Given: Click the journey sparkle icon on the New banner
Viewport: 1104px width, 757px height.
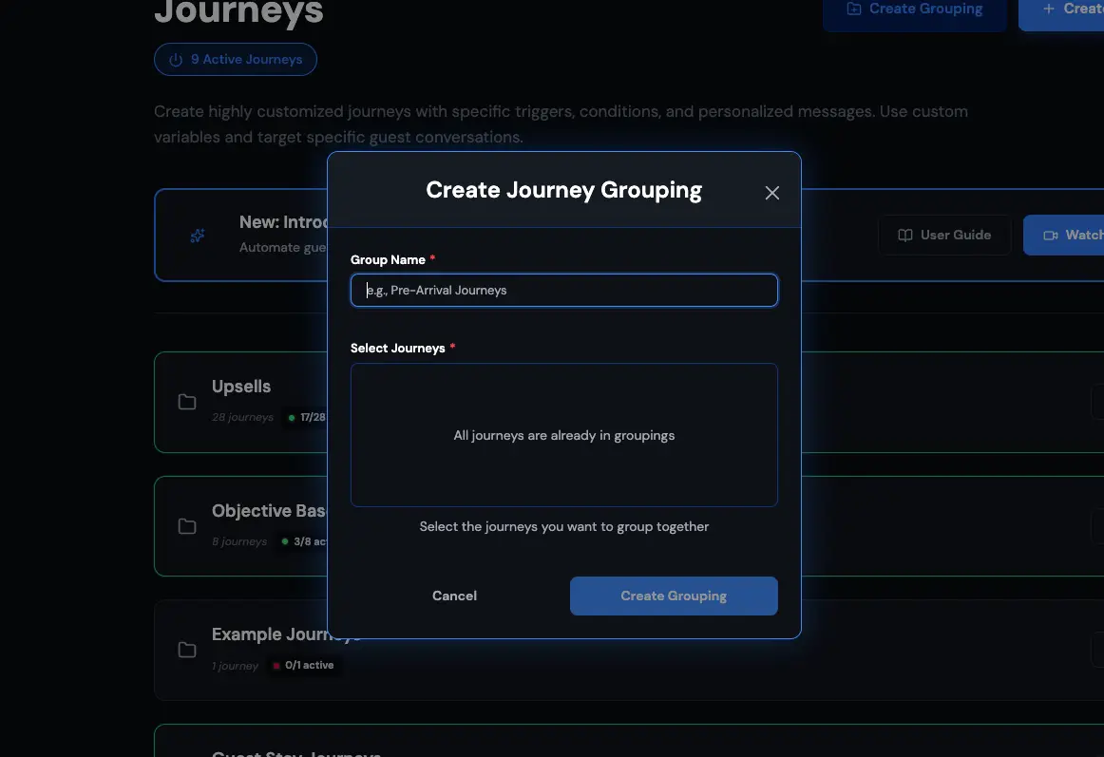Looking at the screenshot, I should click(x=197, y=235).
